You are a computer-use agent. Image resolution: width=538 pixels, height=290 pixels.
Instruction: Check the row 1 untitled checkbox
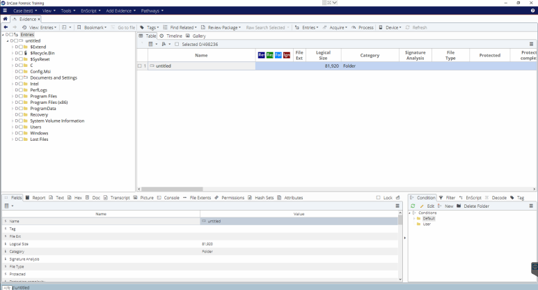(x=140, y=66)
